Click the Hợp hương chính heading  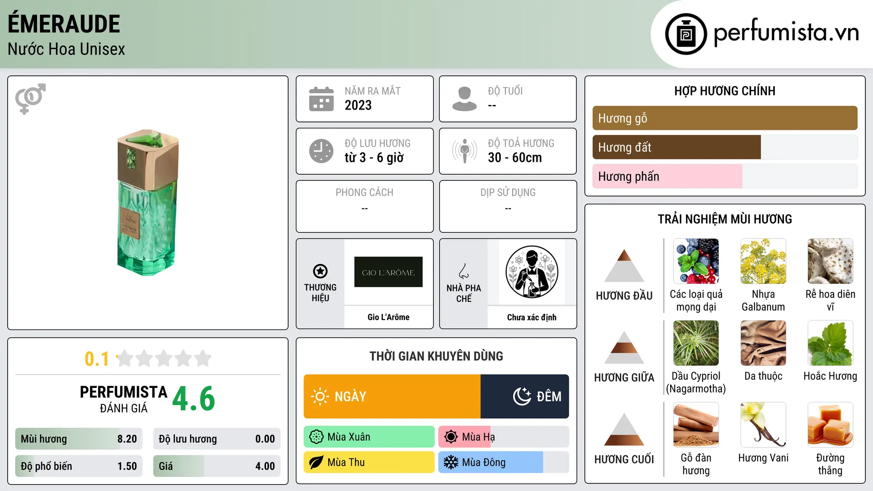(725, 91)
